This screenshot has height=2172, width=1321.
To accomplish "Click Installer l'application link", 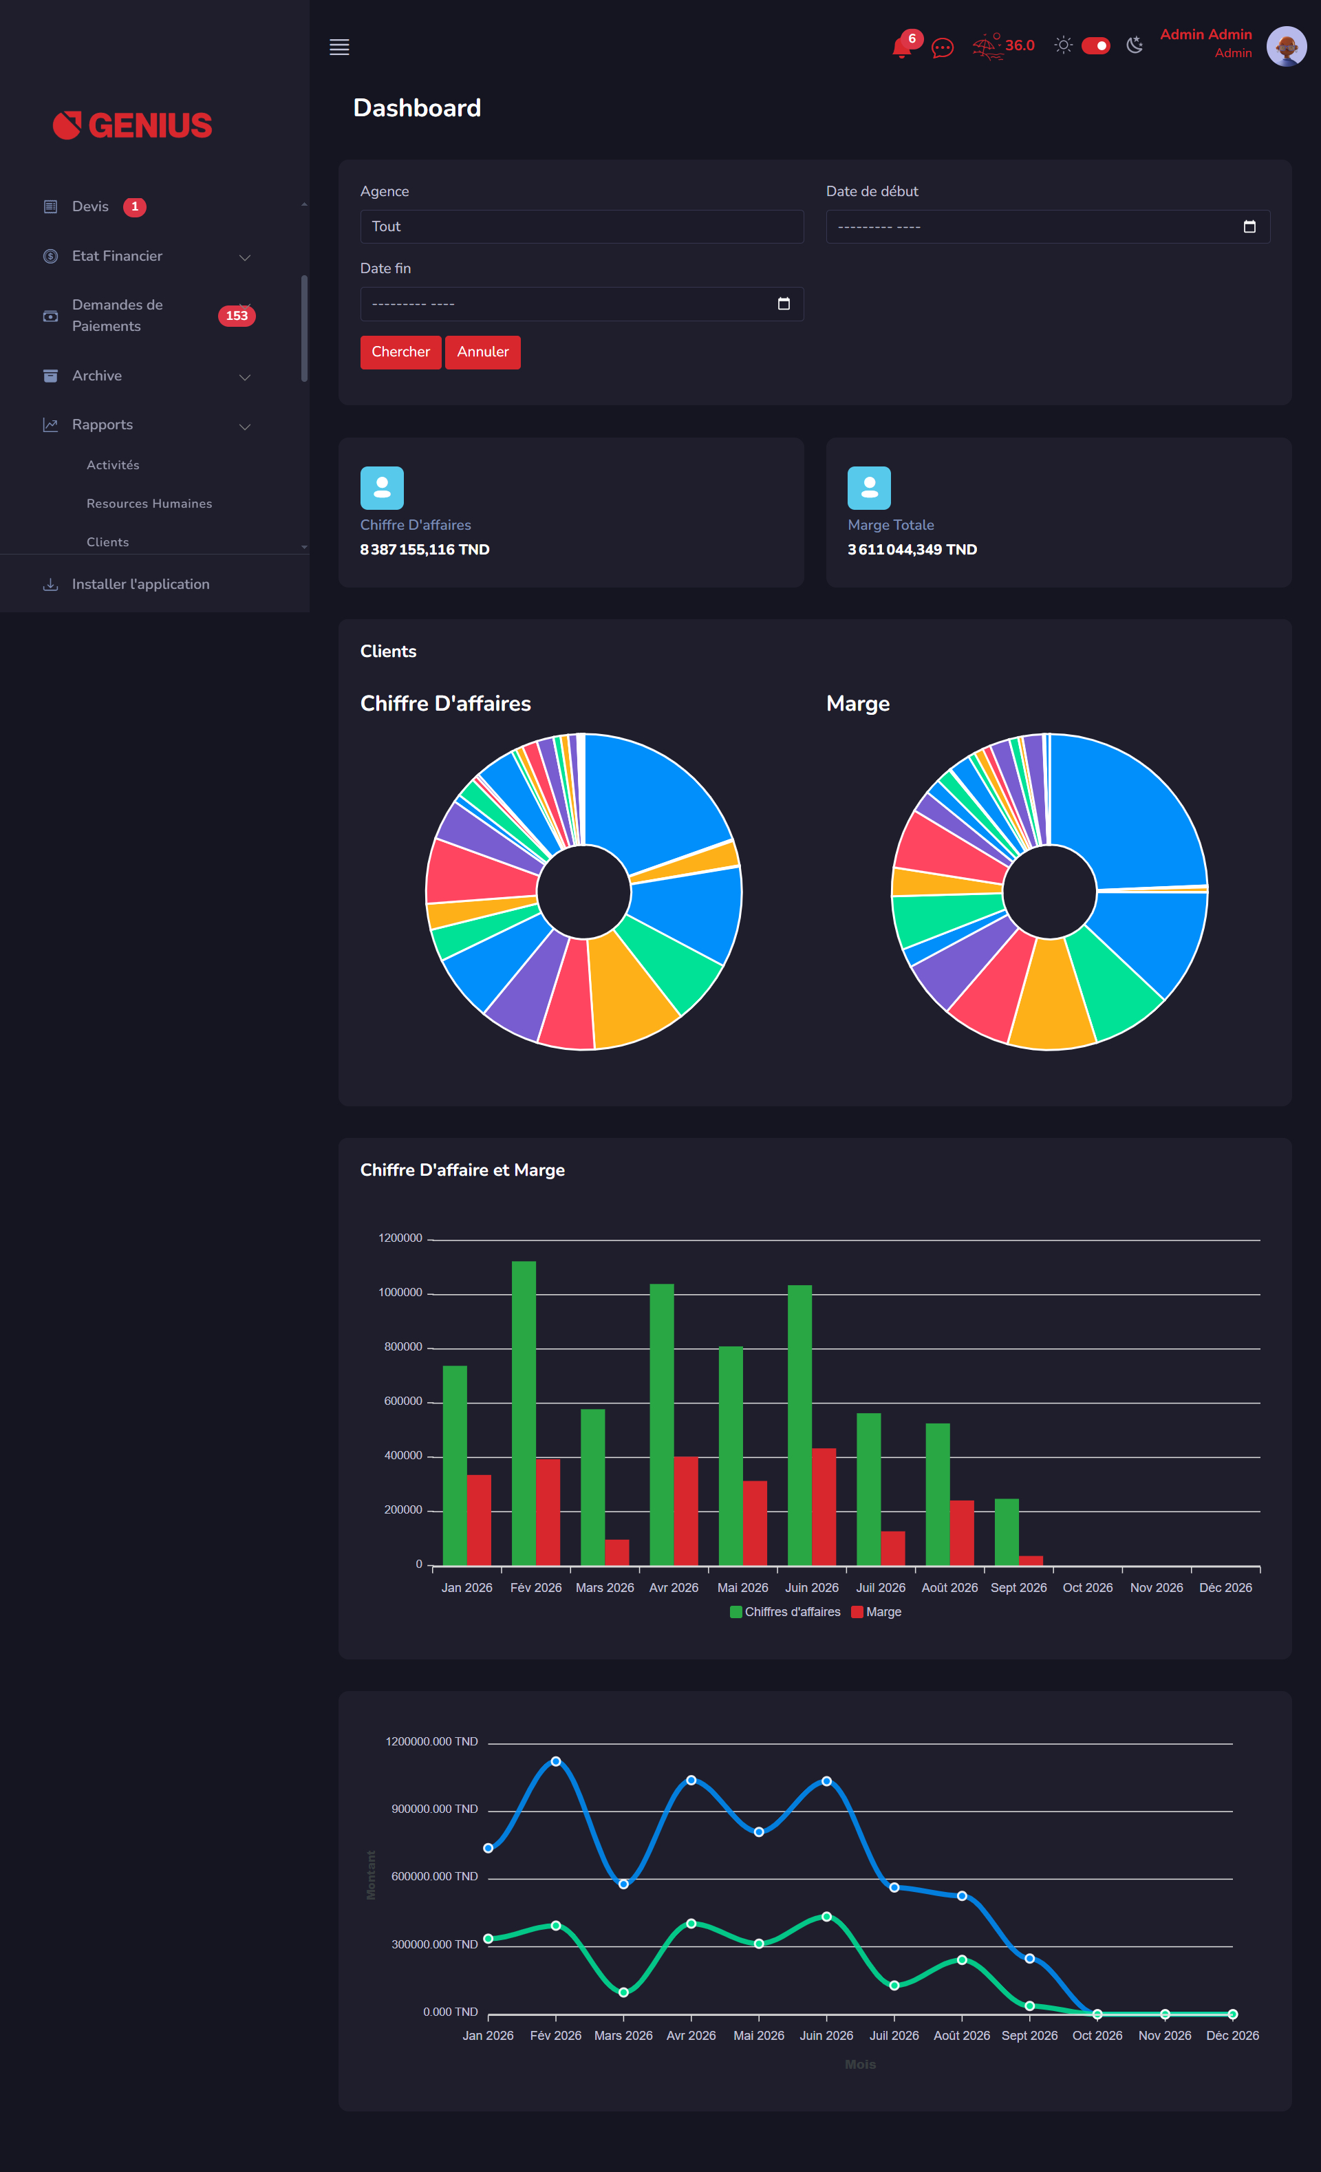I will coord(140,584).
